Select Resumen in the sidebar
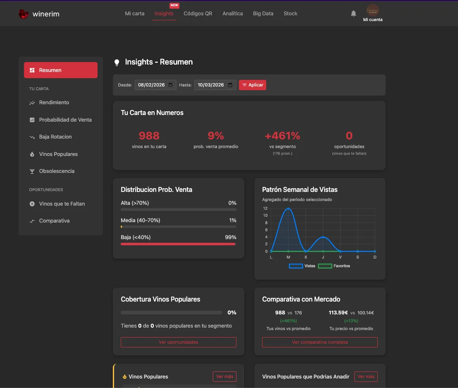This screenshot has width=458, height=388. [x=61, y=70]
